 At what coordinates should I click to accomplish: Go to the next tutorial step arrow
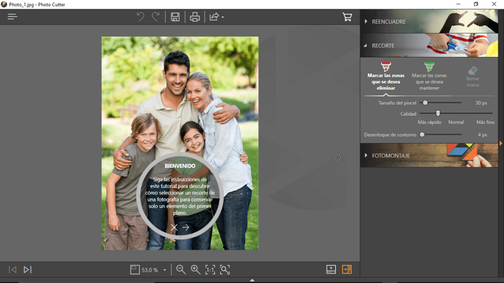[x=186, y=227]
